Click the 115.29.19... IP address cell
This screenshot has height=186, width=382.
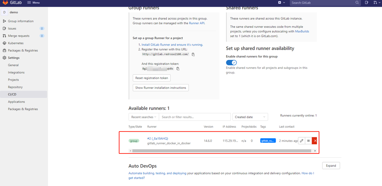[230, 140]
